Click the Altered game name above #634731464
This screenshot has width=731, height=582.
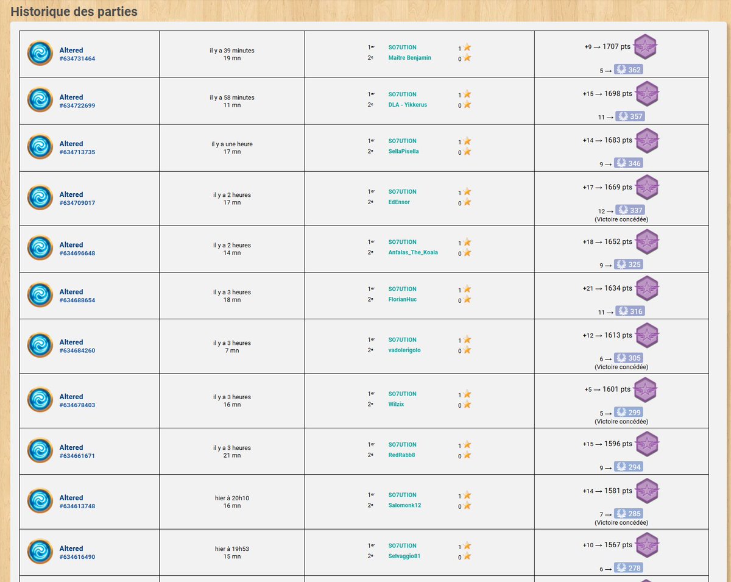[x=71, y=50]
